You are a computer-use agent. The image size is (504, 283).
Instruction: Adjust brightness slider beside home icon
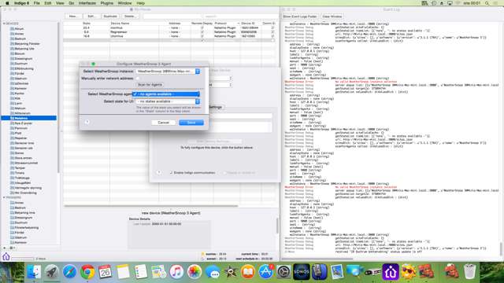[23, 259]
